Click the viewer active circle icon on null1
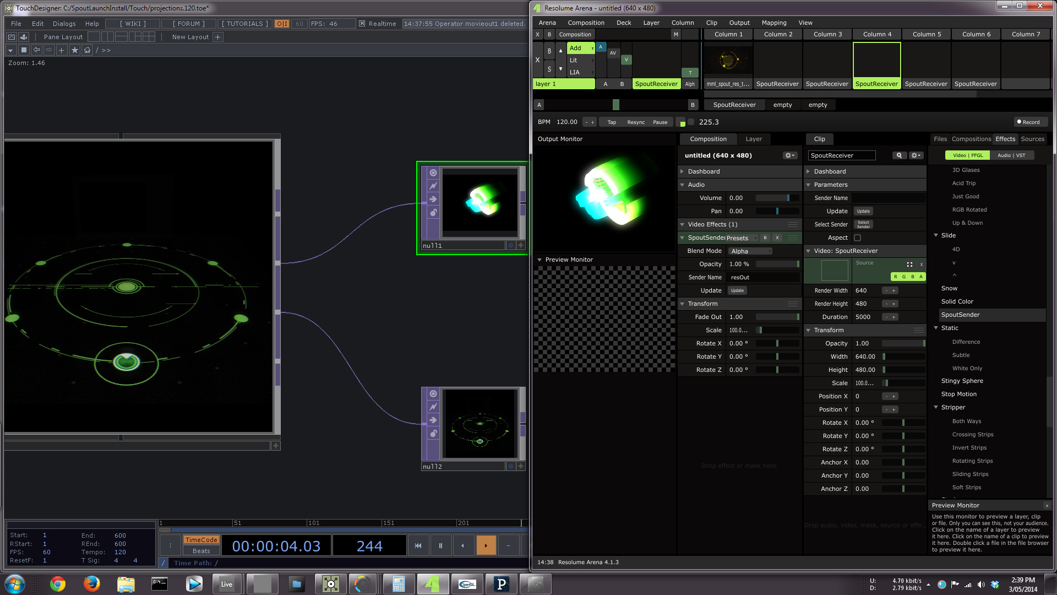The image size is (1057, 595). coord(433,173)
